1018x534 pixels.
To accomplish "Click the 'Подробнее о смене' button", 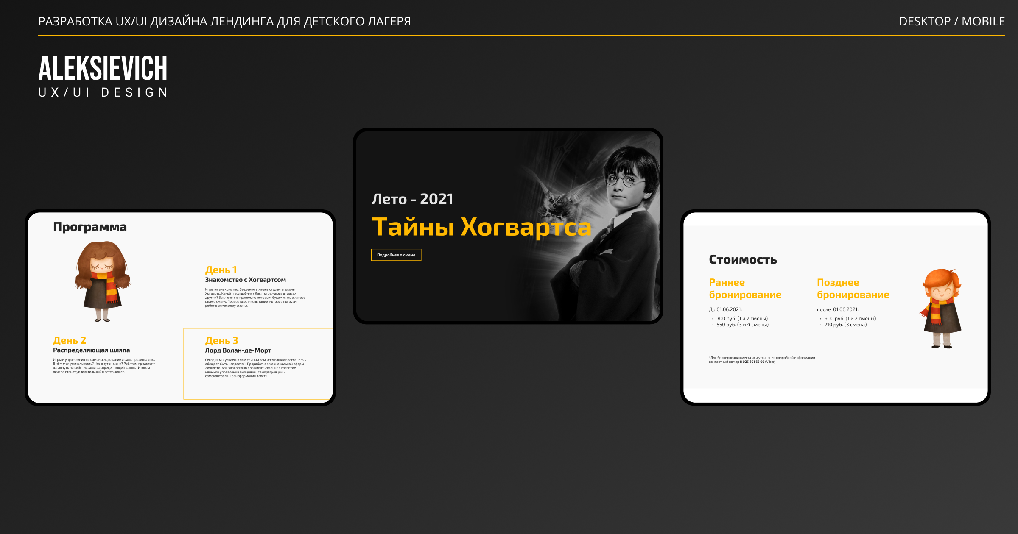I will (396, 255).
